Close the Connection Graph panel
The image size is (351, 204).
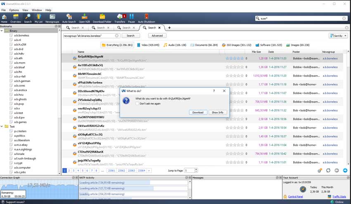click(76, 177)
